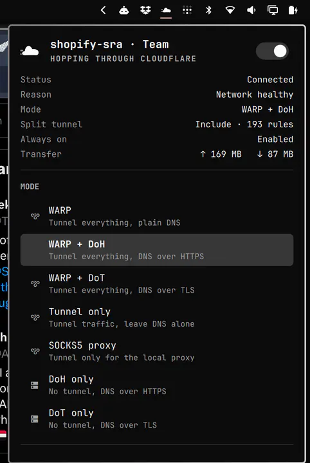The width and height of the screenshot is (310, 463).
Task: Toggle the Cloudflare WARP connection switch
Action: [x=272, y=51]
